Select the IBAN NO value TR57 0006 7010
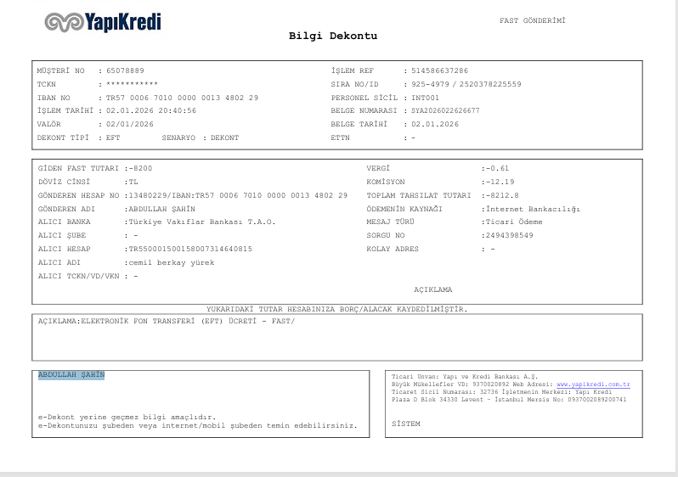This screenshot has width=678, height=477. (182, 98)
